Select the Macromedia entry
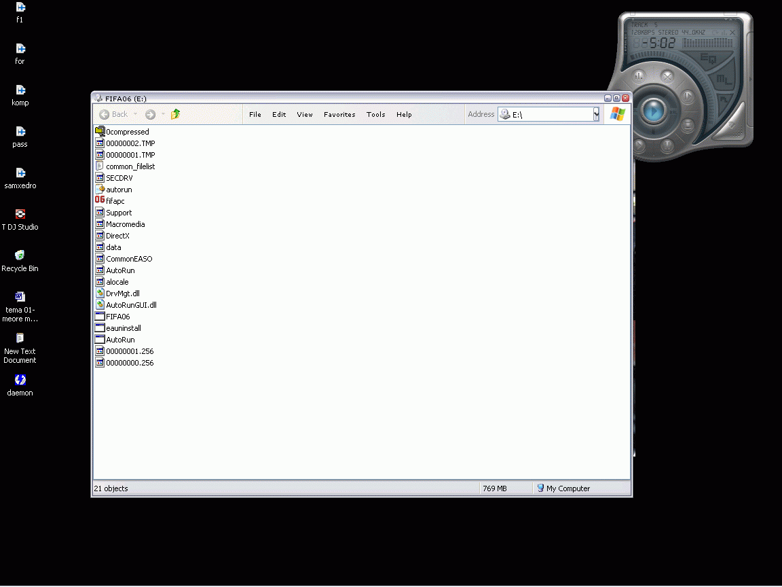782x587 pixels. coord(125,224)
